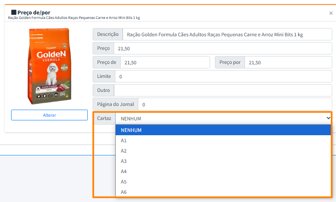Click the Golden dog food product image
Screen dimensions: 336x202
(x=49, y=66)
